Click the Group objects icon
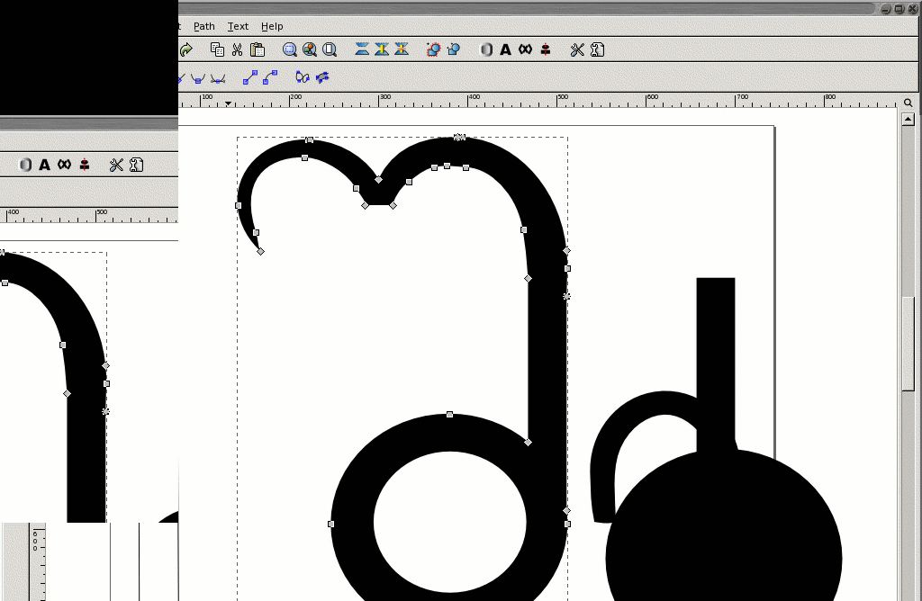This screenshot has width=922, height=601. point(433,50)
